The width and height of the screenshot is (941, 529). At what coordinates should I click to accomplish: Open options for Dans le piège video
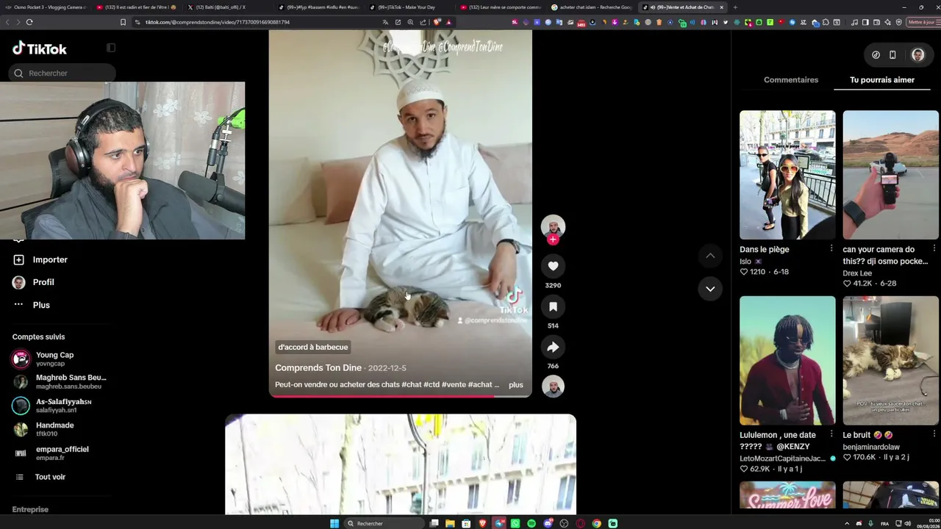(x=831, y=249)
